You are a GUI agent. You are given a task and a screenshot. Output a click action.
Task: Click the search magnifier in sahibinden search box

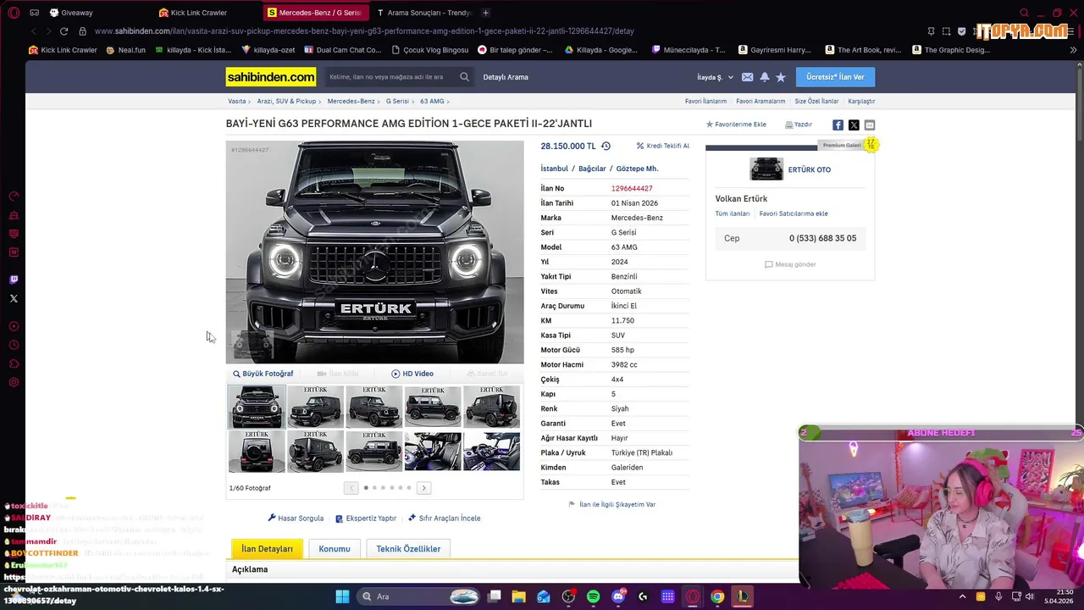(464, 77)
